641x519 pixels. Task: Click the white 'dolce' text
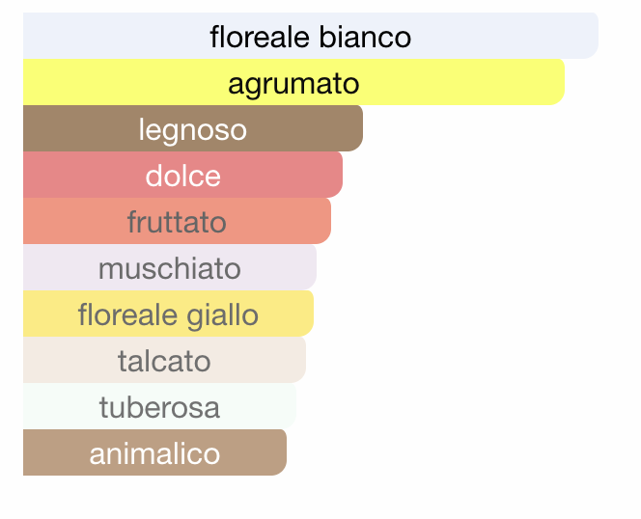click(183, 176)
